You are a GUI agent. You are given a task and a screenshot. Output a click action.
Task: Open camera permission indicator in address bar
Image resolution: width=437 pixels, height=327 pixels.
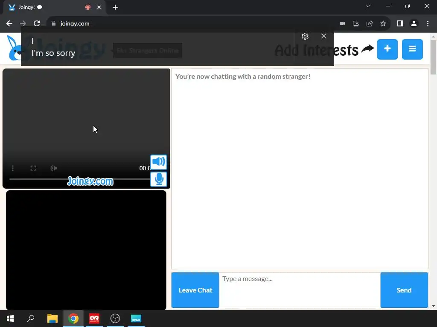click(342, 24)
